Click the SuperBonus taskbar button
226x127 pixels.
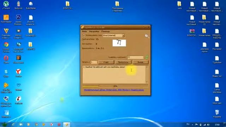[67, 125]
